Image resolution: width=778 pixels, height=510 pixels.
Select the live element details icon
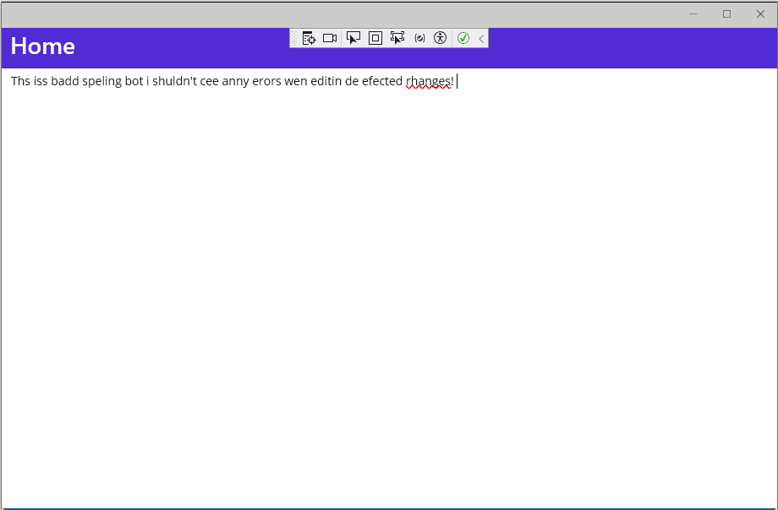pos(309,38)
